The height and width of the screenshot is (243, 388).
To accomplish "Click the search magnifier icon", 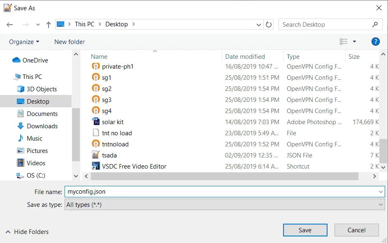I will [x=375, y=25].
